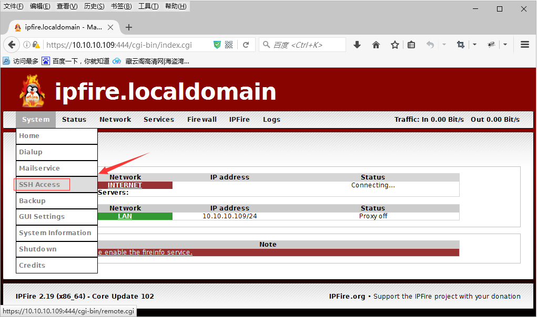Open the QR code icon in address bar
537x317 pixels.
click(229, 45)
